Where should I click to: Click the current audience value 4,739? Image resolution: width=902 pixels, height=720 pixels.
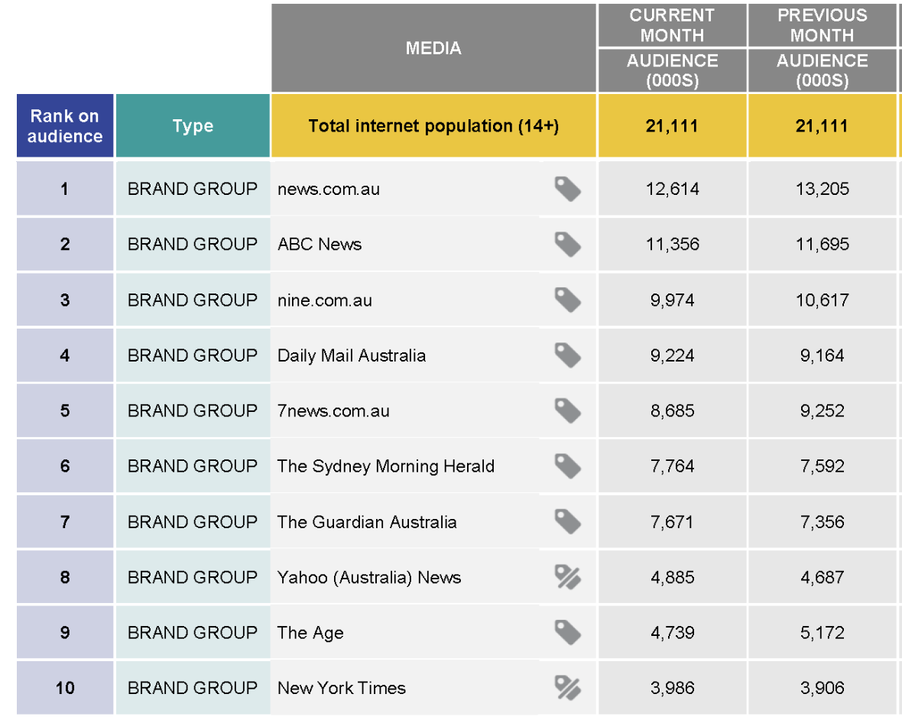tap(672, 633)
